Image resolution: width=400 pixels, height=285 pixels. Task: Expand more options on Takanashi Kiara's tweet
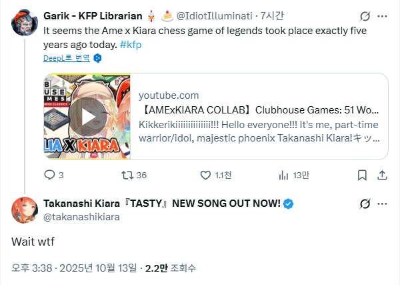tap(383, 204)
